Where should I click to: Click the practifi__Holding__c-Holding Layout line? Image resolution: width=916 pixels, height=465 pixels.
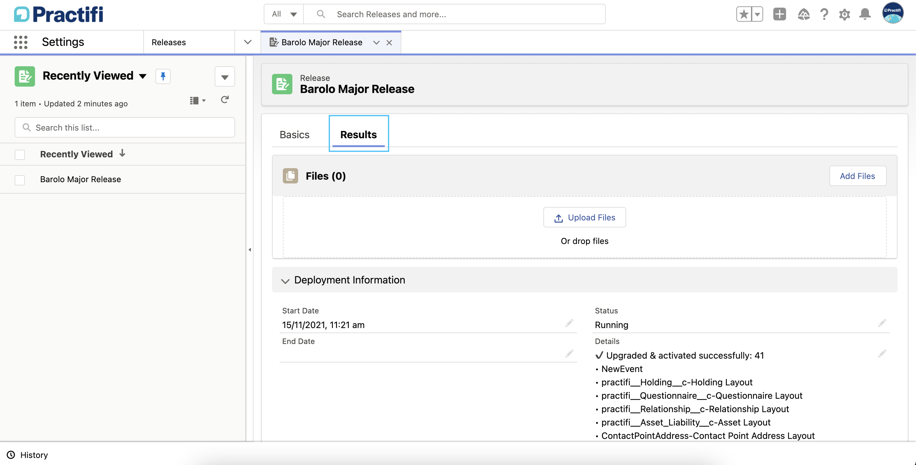coord(677,382)
